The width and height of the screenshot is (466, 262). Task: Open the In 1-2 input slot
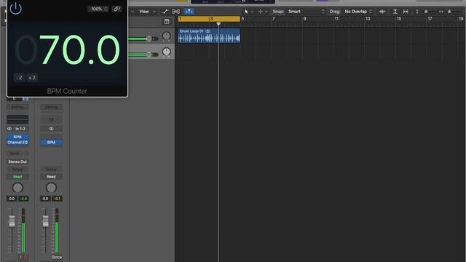click(x=21, y=129)
